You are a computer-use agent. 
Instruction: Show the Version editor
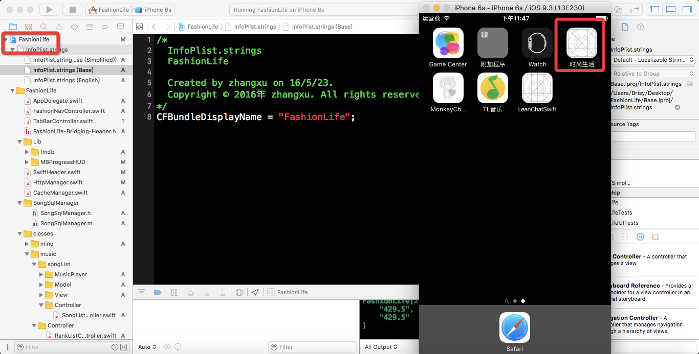tap(635, 10)
